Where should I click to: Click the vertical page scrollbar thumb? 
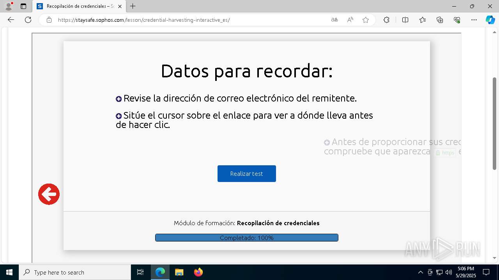494,123
